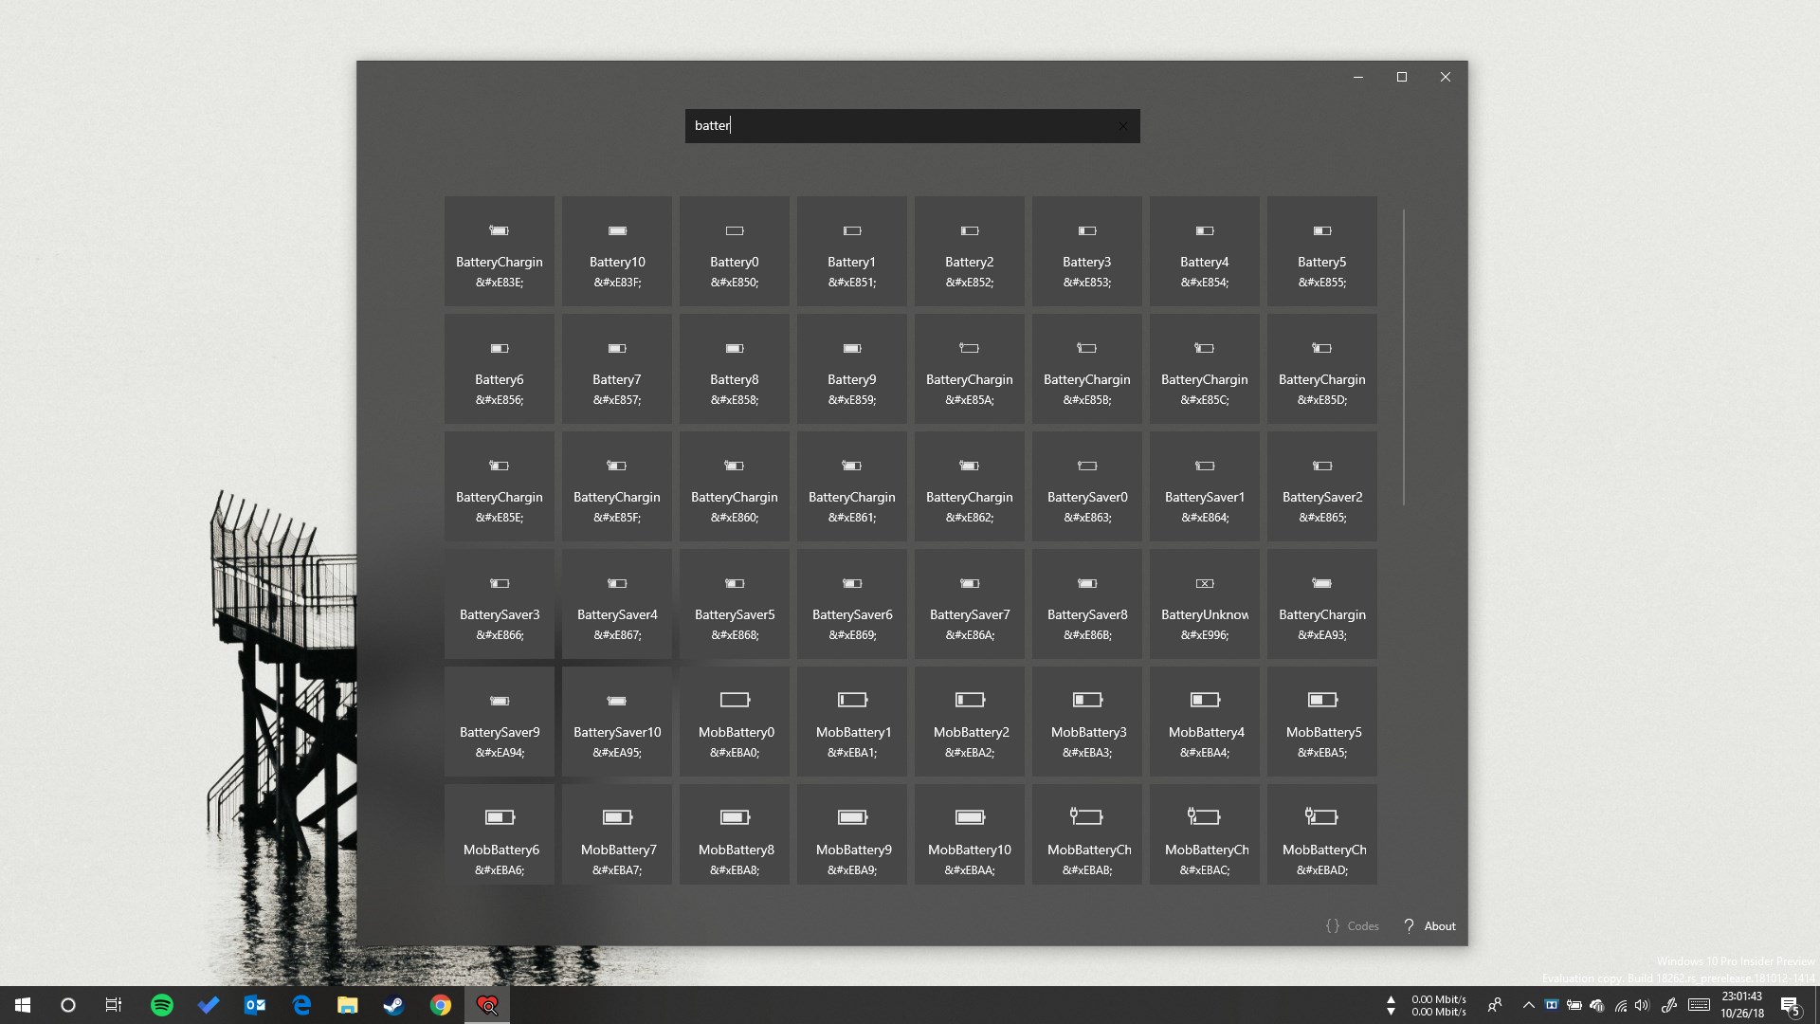Open Spotify from the taskbar
Viewport: 1820px width, 1024px height.
[162, 1005]
